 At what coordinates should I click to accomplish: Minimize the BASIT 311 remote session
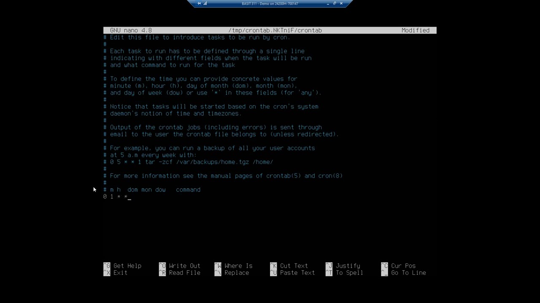(x=328, y=3)
